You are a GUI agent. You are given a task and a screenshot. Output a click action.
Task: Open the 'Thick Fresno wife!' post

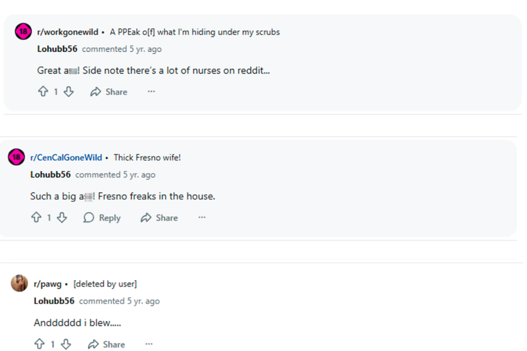coord(147,157)
